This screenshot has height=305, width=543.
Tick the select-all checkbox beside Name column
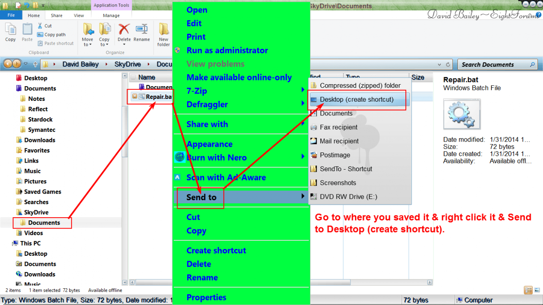click(133, 77)
